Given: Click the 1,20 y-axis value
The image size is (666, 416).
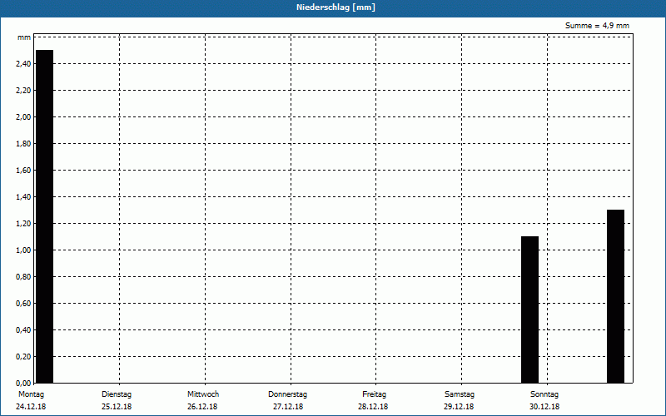Looking at the screenshot, I should tap(23, 224).
